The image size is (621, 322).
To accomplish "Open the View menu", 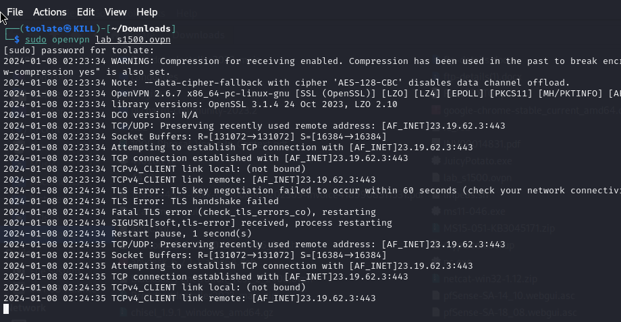I will pos(115,12).
